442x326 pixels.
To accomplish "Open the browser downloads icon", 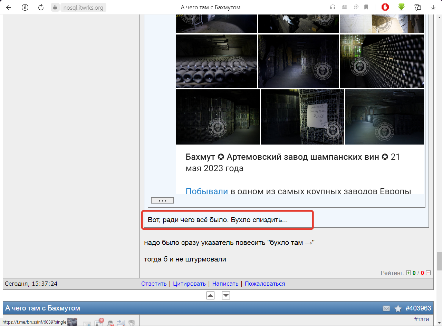I will click(433, 7).
